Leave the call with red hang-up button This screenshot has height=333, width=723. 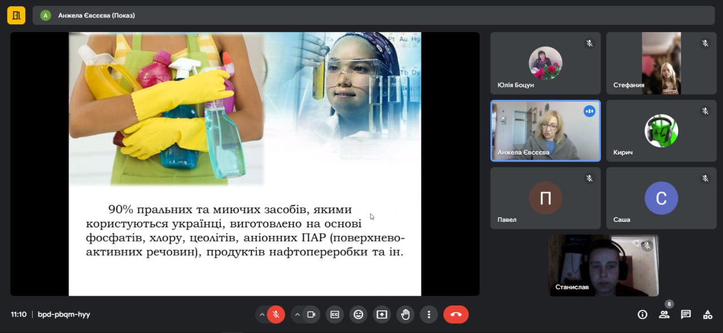click(456, 314)
